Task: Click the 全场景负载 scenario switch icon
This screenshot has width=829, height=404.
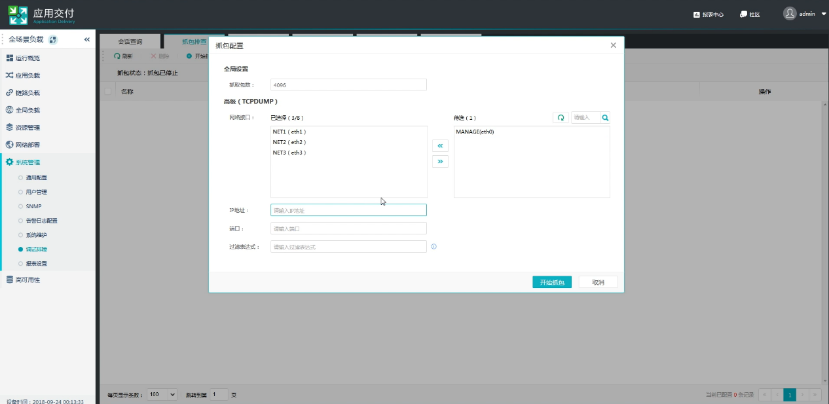Action: coord(53,40)
